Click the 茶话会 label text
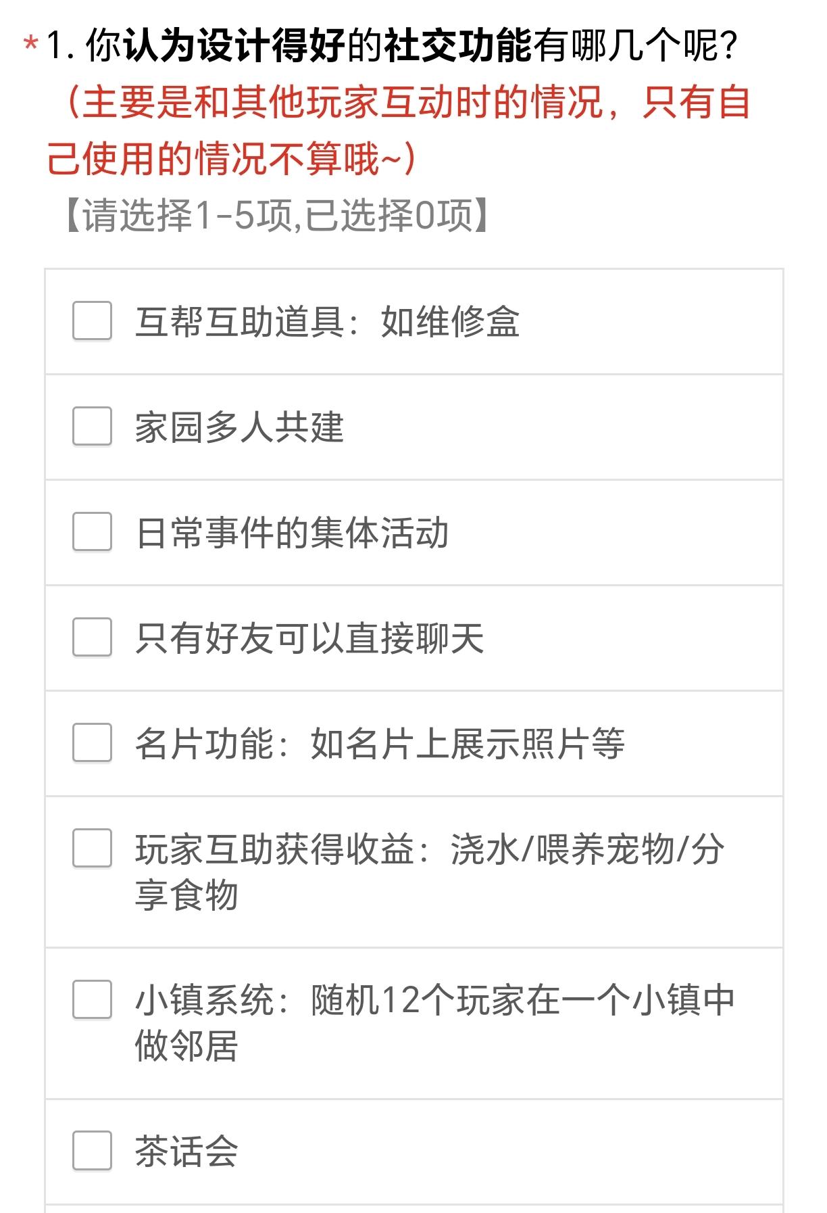The height and width of the screenshot is (1213, 827). [187, 1151]
